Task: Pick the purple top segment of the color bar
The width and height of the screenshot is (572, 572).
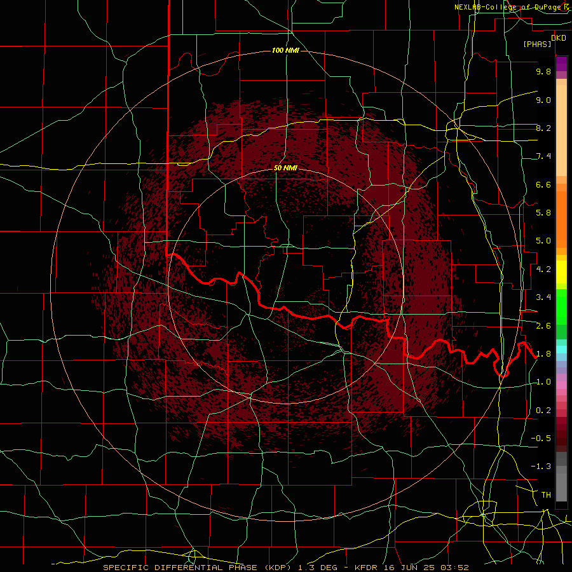Action: pos(561,64)
